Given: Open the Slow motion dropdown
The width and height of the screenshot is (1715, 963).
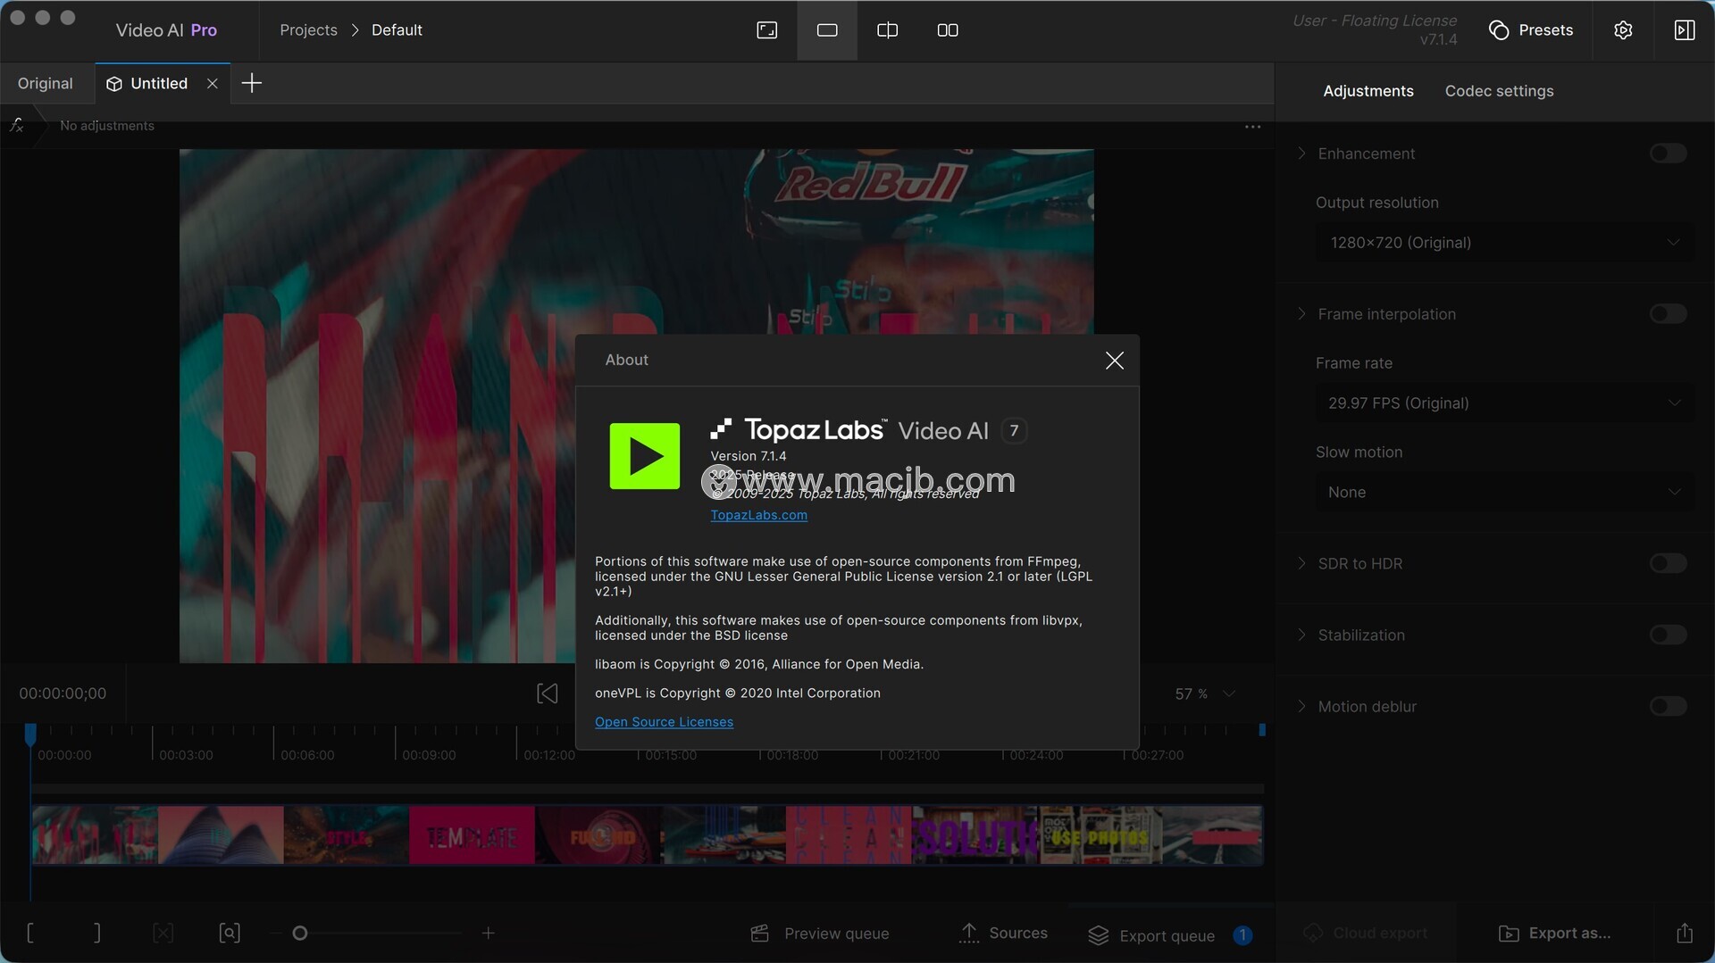Looking at the screenshot, I should pos(1504,493).
